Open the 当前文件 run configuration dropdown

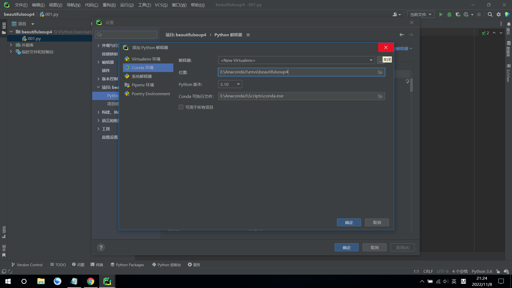click(421, 14)
